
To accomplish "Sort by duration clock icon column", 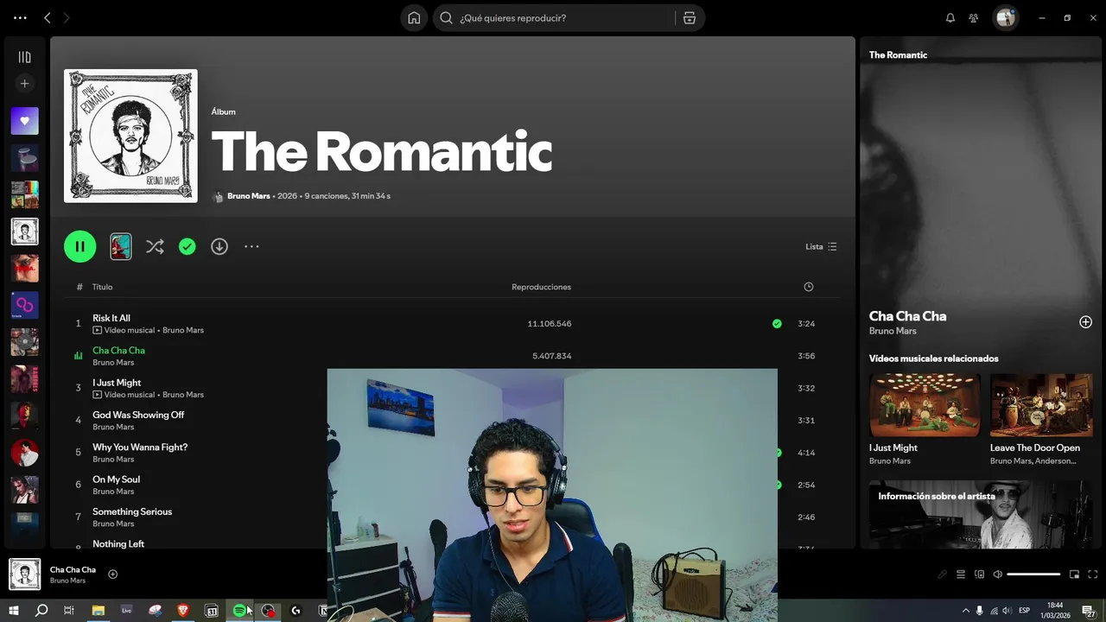I will point(808,287).
